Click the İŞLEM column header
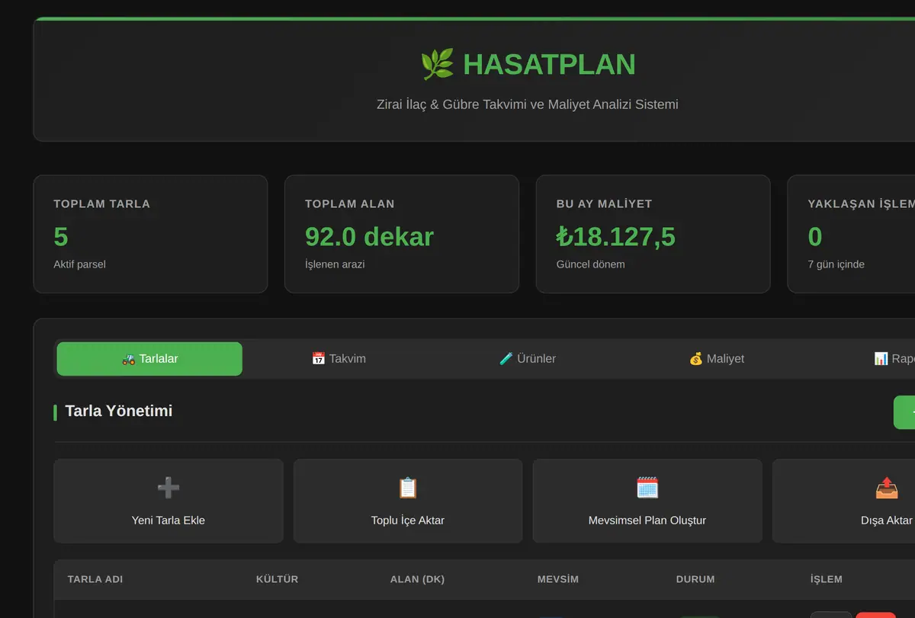 [827, 579]
